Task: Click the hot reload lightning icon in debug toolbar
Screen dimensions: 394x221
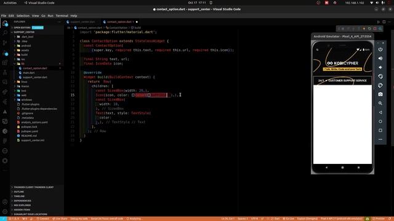Action: click(364, 29)
